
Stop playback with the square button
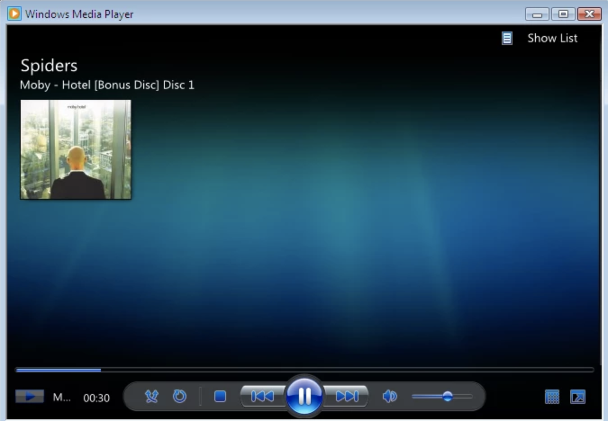[220, 396]
